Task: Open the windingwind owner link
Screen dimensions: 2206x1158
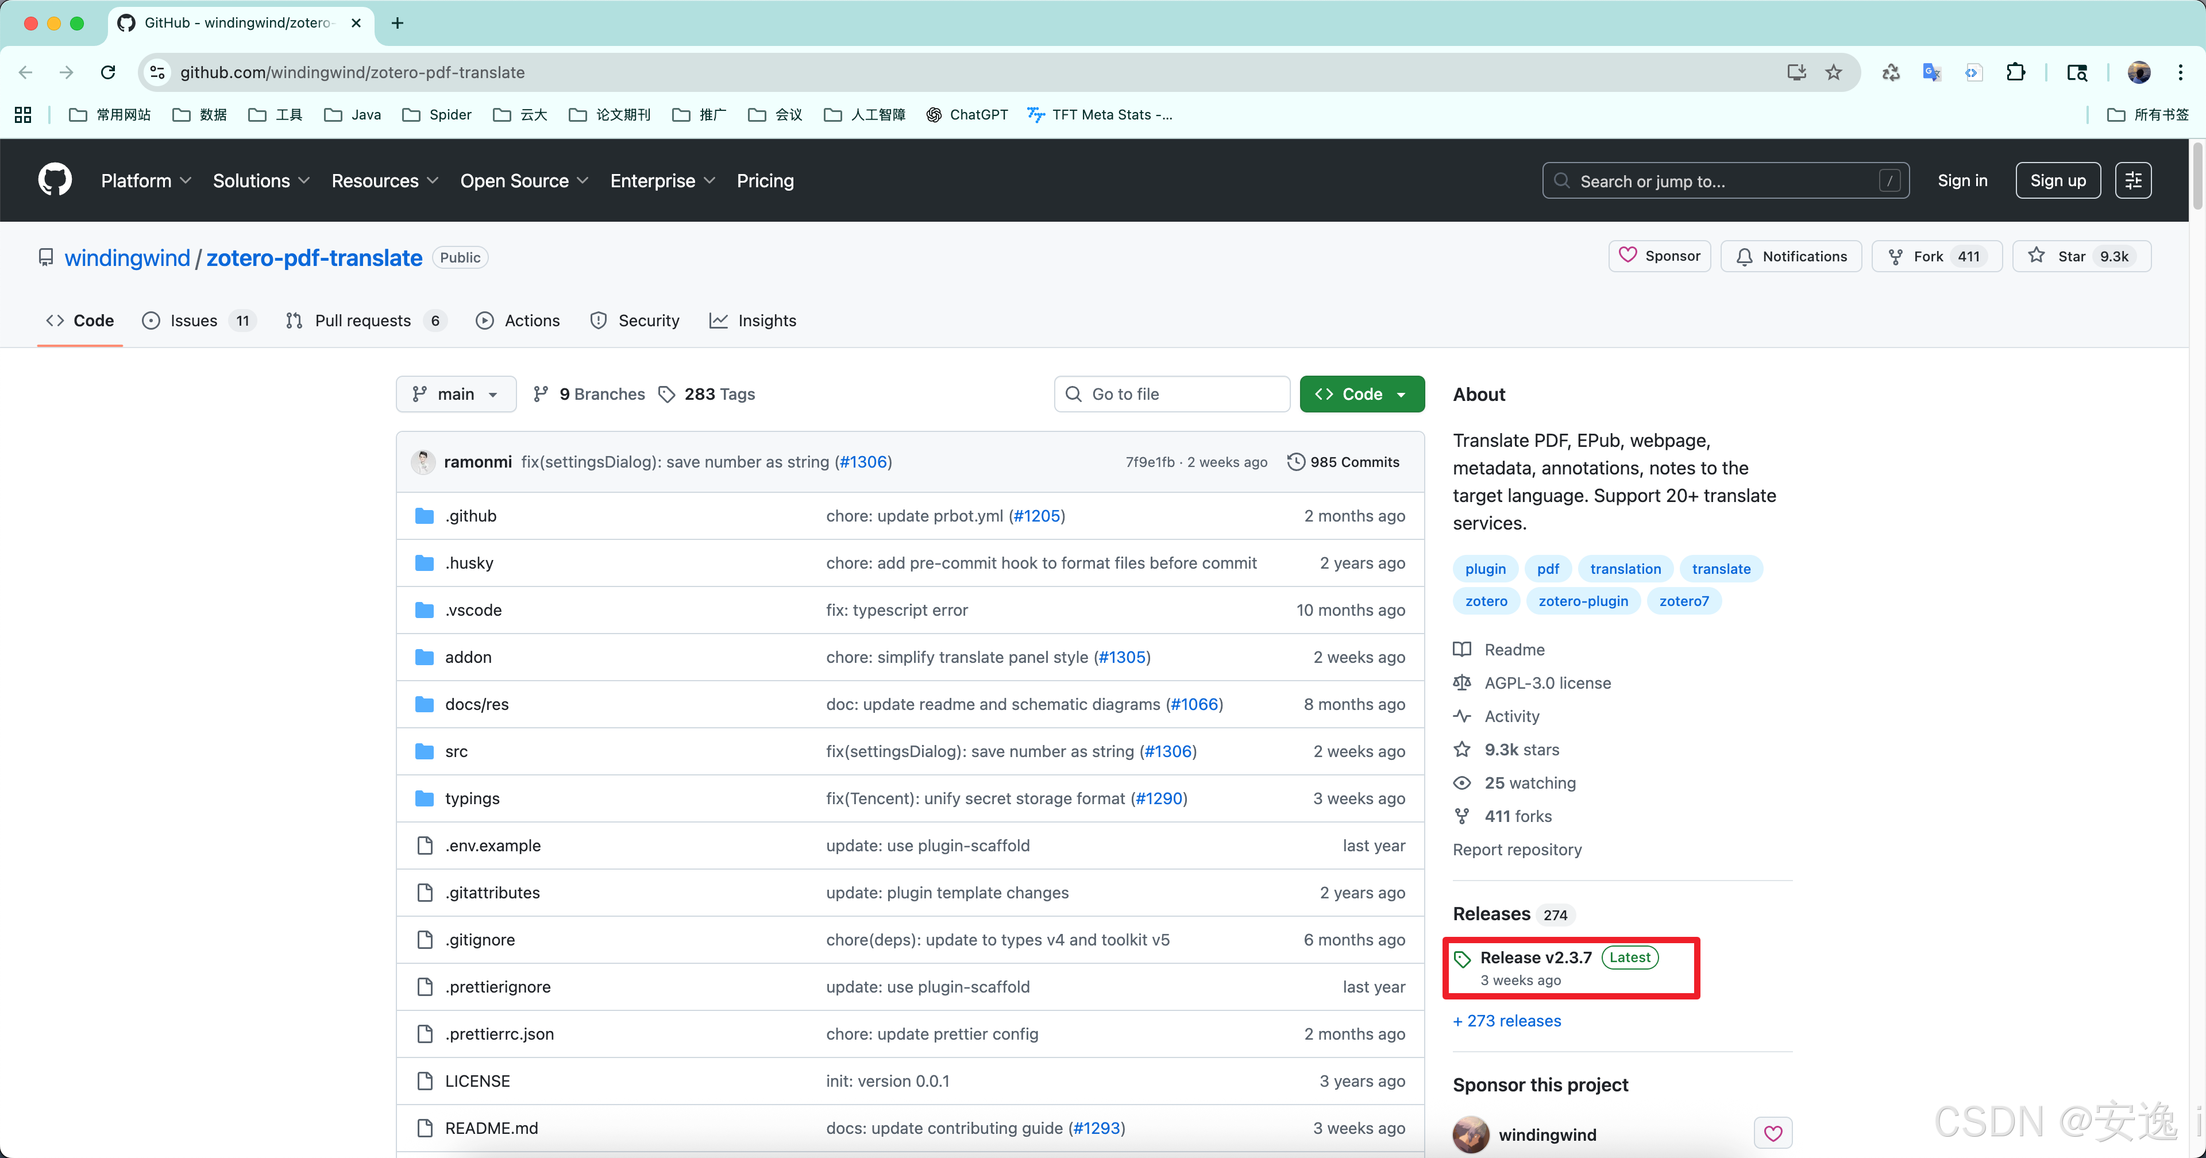Action: 128,258
